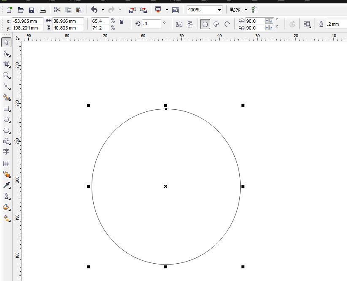Mirror the object horizontally
The image size is (347, 281).
pyautogui.click(x=179, y=24)
